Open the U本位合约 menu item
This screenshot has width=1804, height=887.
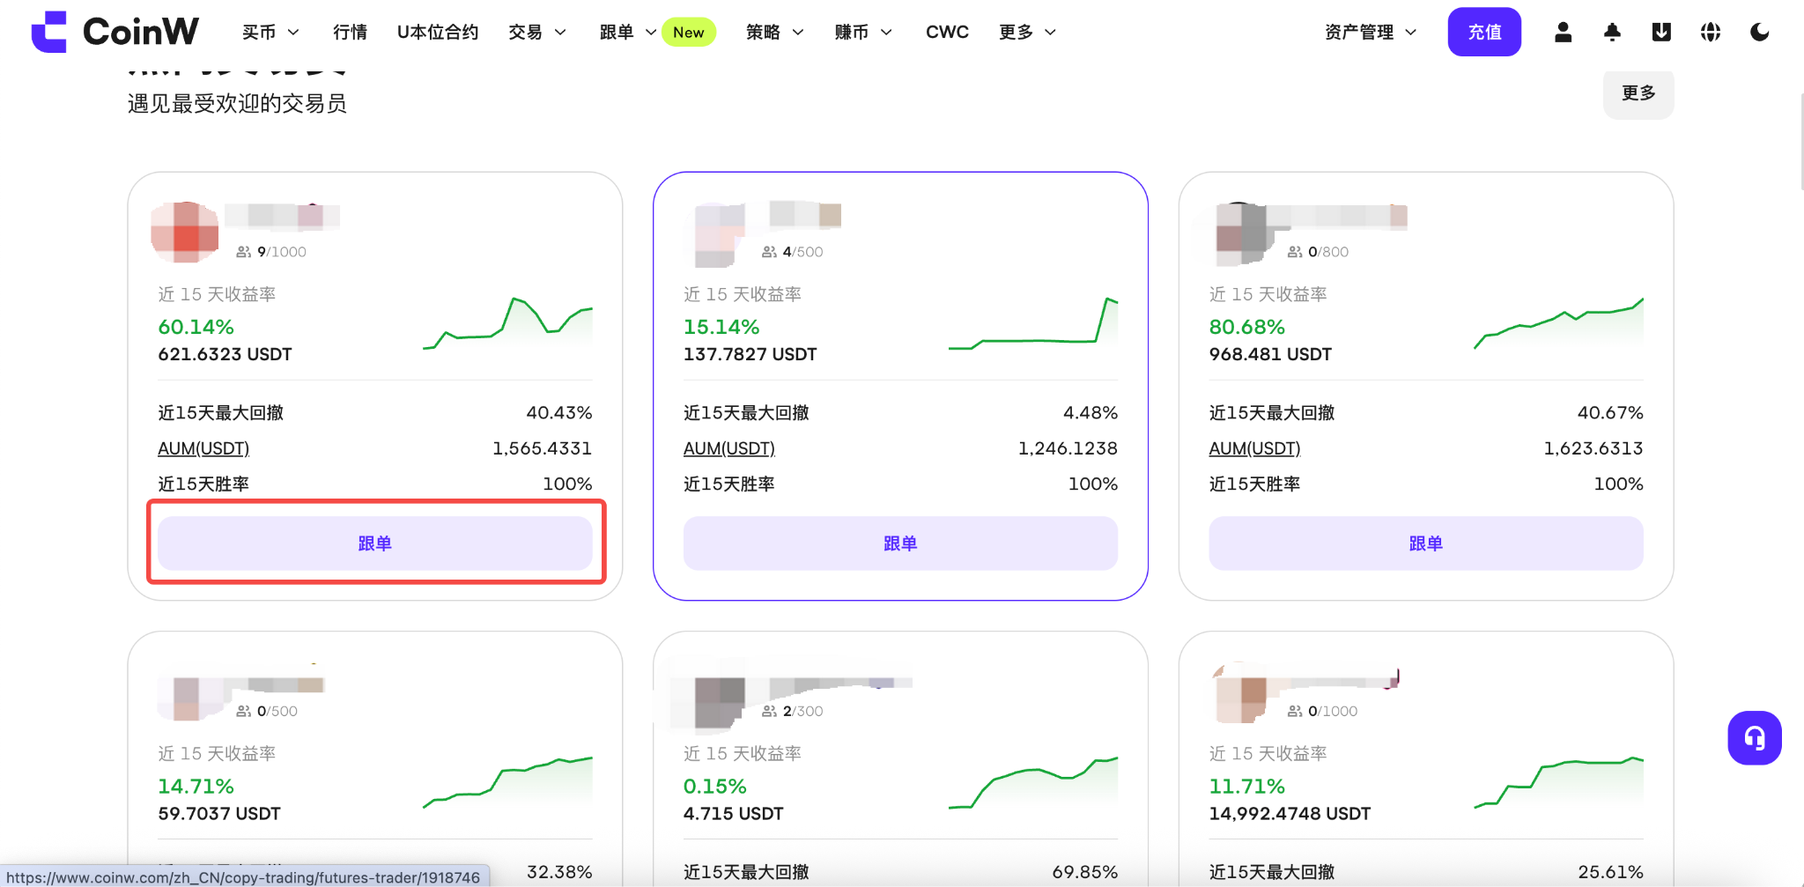(438, 32)
